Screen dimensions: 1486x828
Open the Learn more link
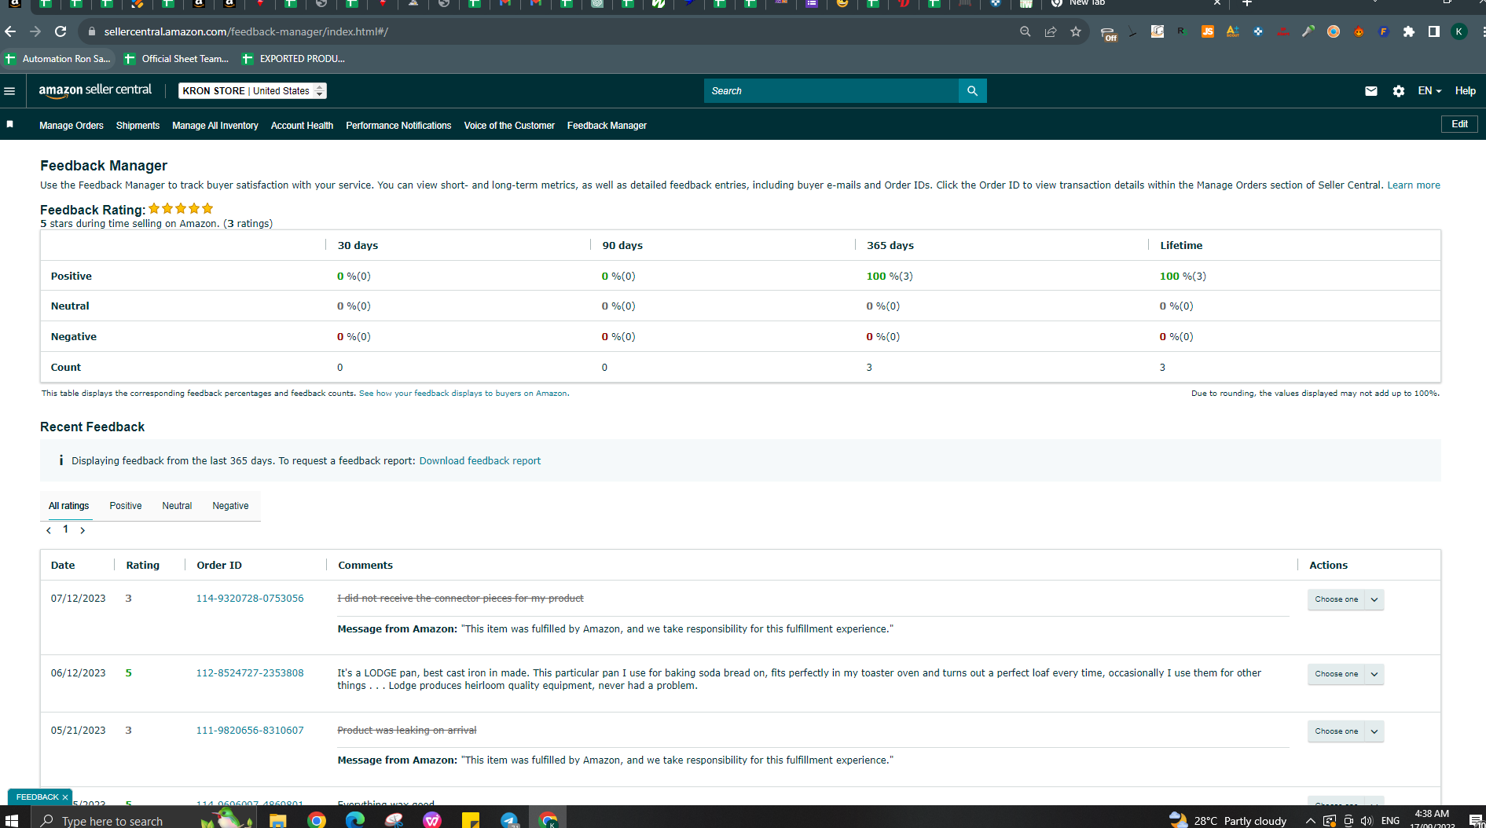pos(1414,185)
